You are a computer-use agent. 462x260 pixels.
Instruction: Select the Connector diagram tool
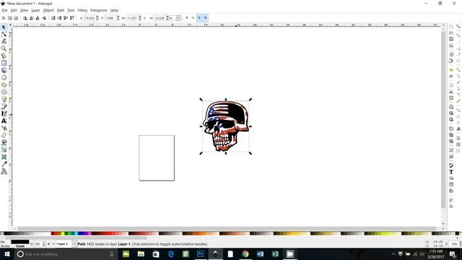pyautogui.click(x=4, y=172)
